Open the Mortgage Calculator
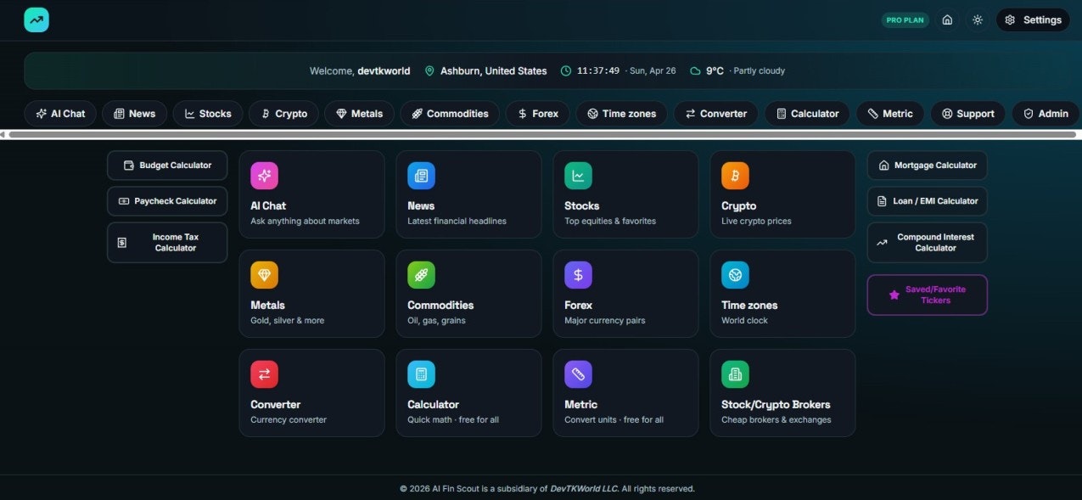The width and height of the screenshot is (1082, 500). coord(927,166)
